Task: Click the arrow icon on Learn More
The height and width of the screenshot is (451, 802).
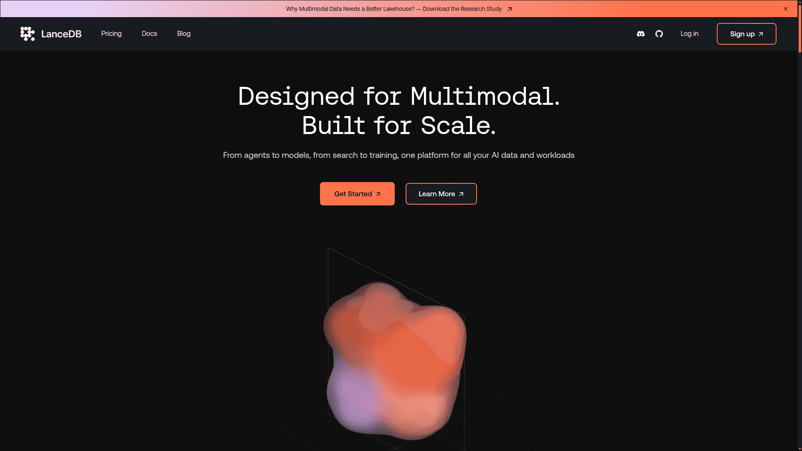Action: [x=461, y=194]
